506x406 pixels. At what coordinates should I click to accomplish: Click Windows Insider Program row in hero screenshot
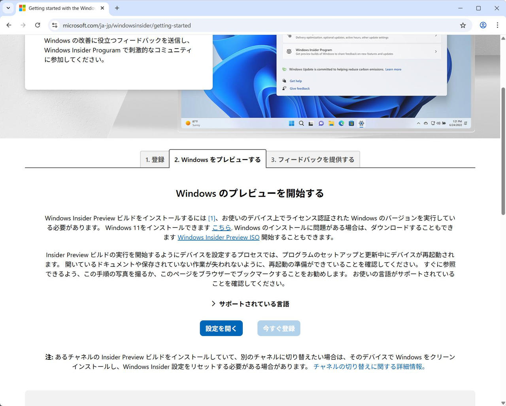pos(362,52)
